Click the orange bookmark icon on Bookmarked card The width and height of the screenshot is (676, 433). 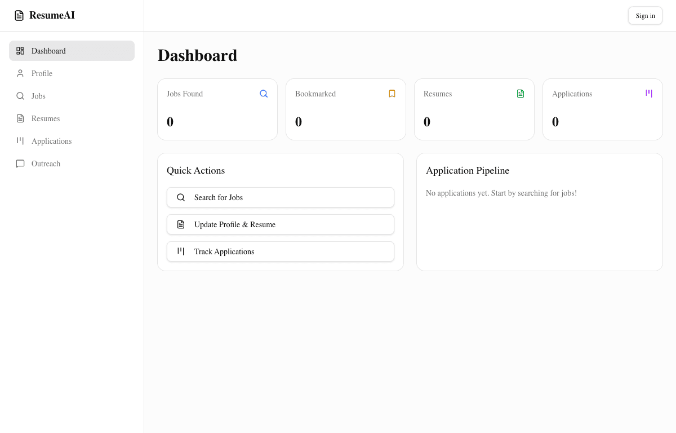click(x=392, y=94)
